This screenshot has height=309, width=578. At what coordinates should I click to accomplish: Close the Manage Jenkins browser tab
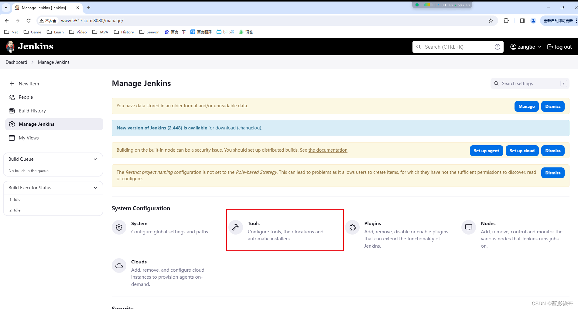pyautogui.click(x=78, y=8)
